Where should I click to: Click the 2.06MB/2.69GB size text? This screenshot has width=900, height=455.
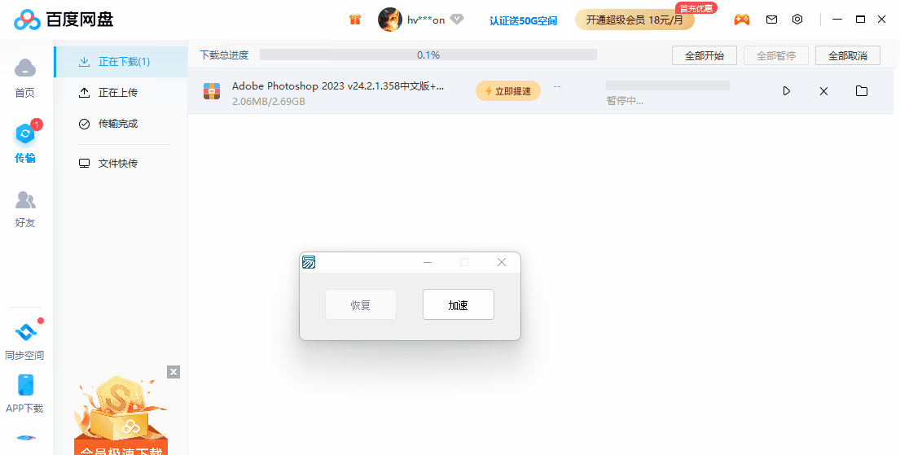coord(269,102)
